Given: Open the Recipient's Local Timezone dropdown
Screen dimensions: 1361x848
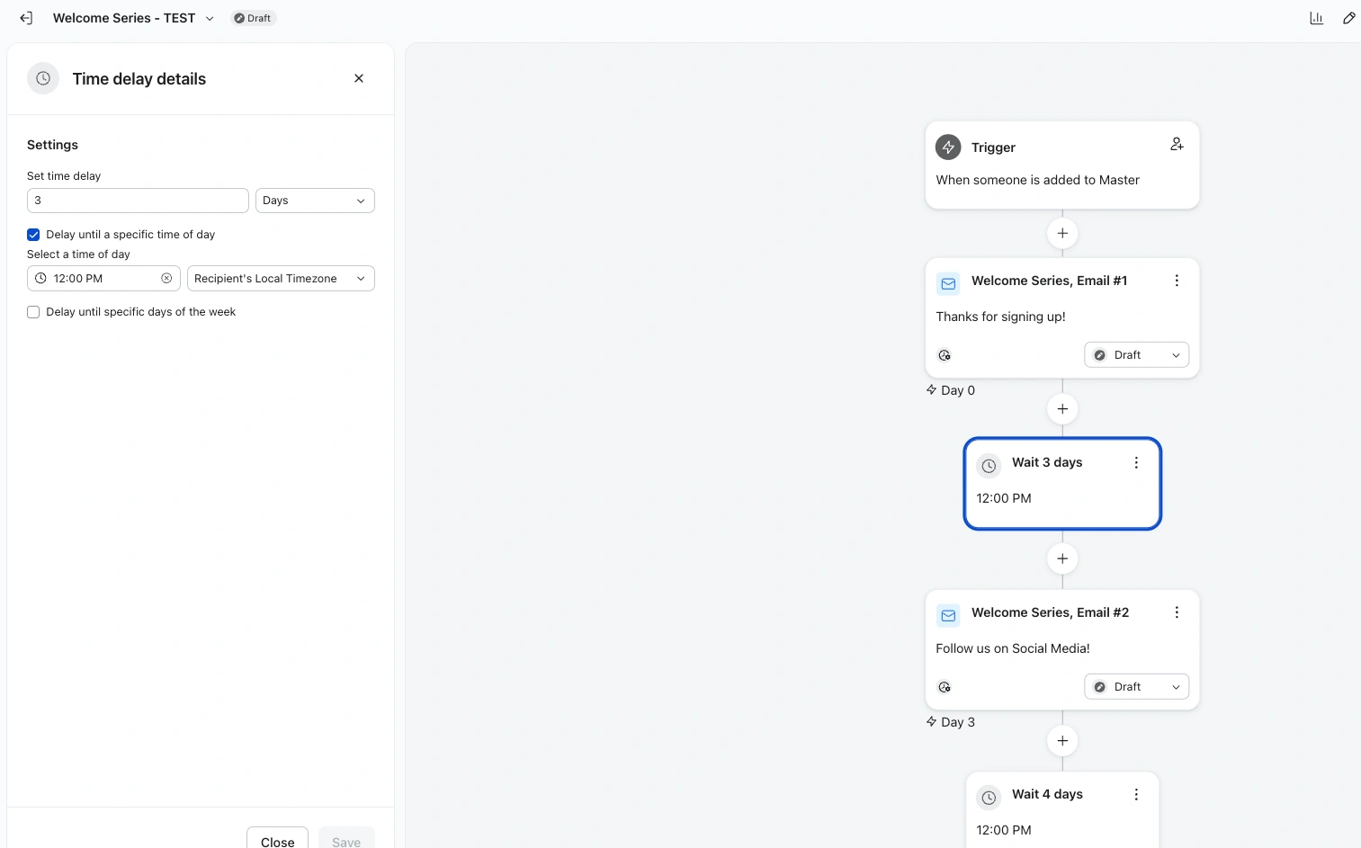Looking at the screenshot, I should [281, 279].
